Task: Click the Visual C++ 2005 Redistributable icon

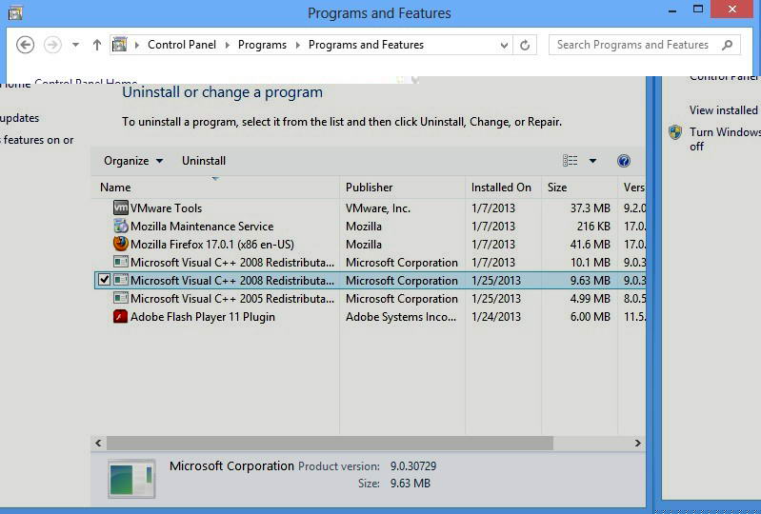Action: tap(120, 298)
